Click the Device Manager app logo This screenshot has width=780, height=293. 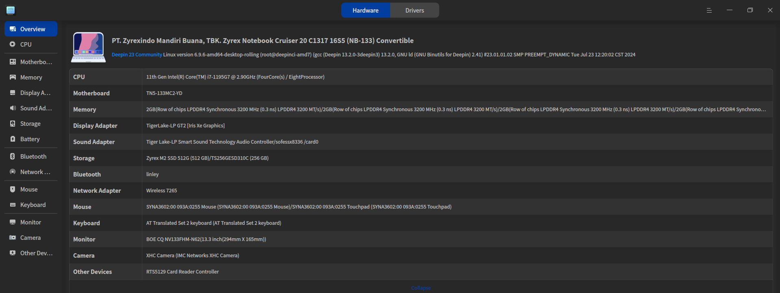(x=11, y=10)
